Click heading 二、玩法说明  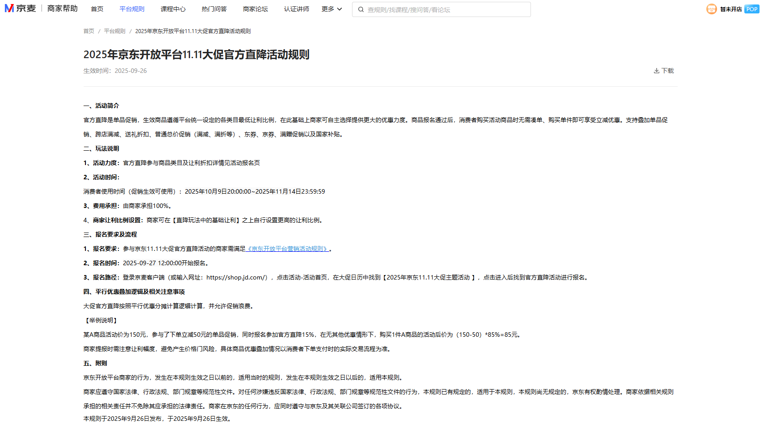101,148
